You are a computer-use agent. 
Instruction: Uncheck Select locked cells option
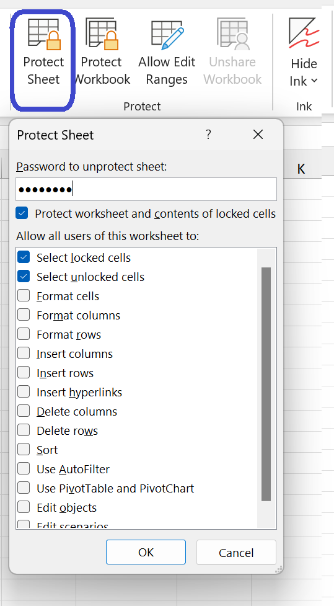[x=24, y=257]
